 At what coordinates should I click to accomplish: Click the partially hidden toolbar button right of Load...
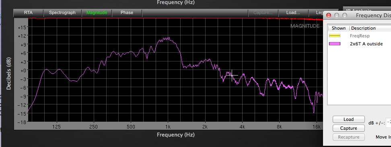point(316,13)
